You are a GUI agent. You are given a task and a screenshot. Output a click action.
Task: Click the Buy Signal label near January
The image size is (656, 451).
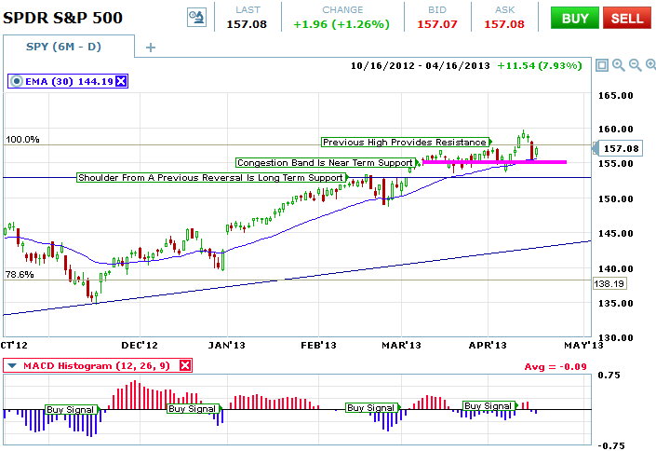click(193, 409)
